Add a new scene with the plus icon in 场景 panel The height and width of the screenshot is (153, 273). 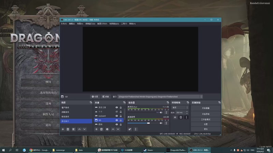[63, 129]
